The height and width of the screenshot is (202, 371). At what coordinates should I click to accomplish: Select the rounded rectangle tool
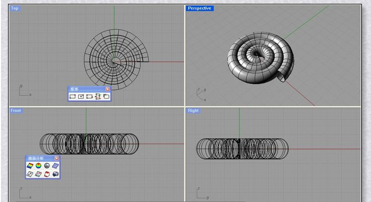(x=106, y=96)
